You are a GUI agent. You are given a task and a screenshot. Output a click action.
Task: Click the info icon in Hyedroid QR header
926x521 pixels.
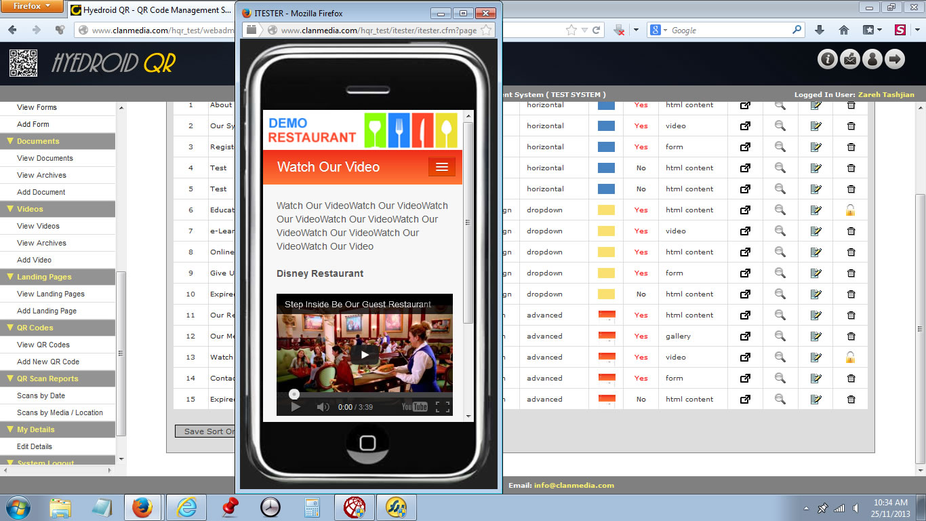coord(828,60)
